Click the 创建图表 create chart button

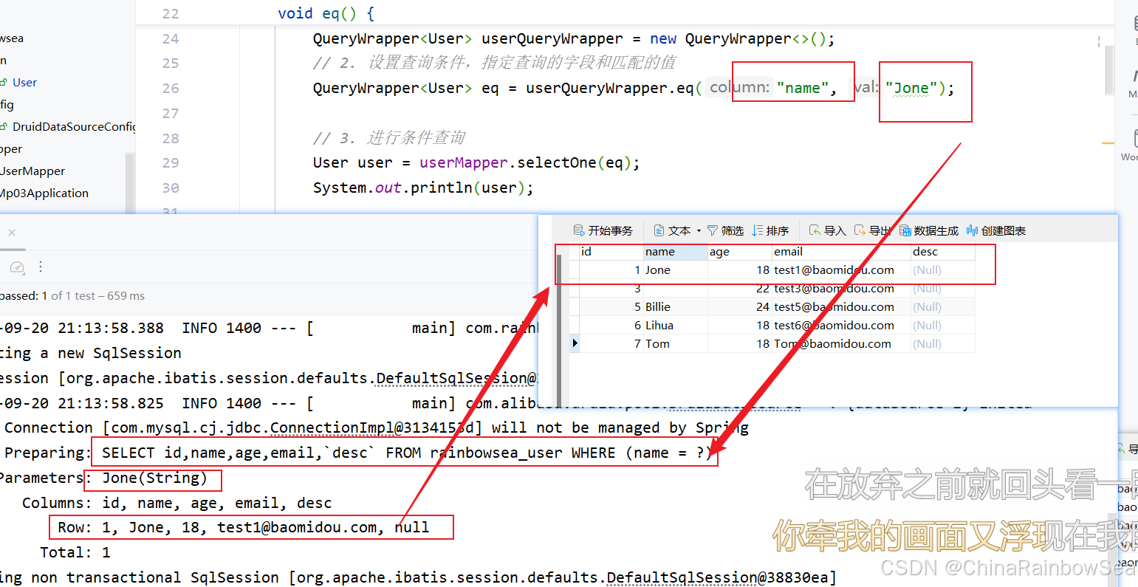click(996, 230)
